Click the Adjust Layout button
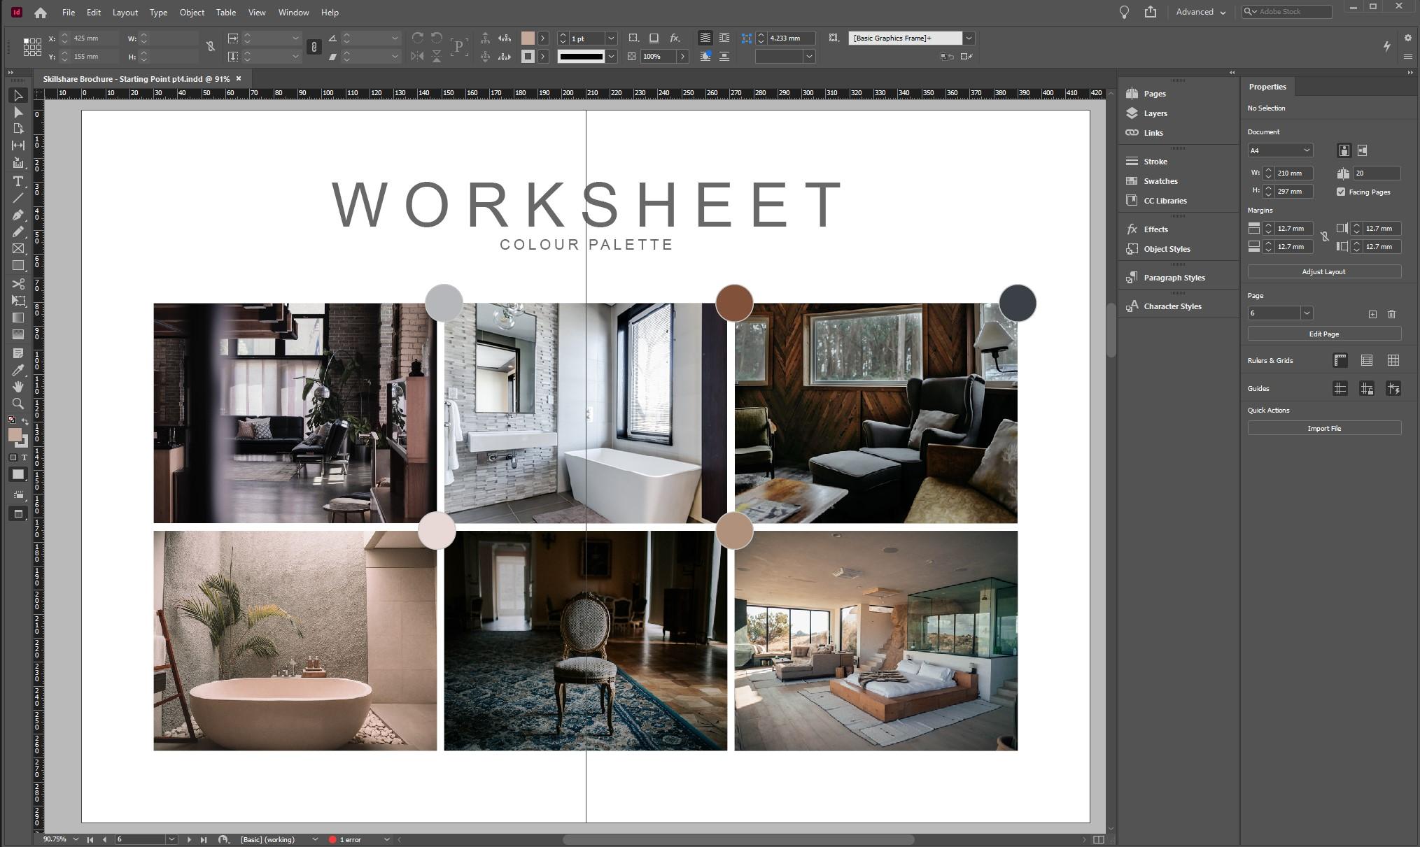Viewport: 1420px width, 847px height. click(x=1324, y=271)
